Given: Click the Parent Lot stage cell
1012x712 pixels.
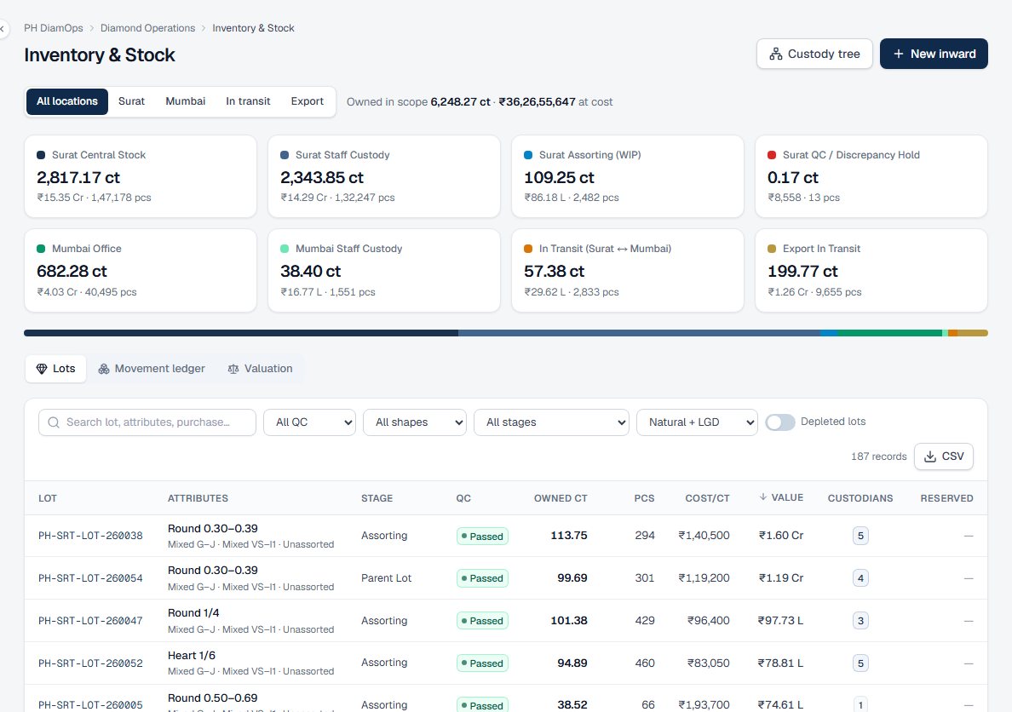Looking at the screenshot, I should click(x=386, y=578).
